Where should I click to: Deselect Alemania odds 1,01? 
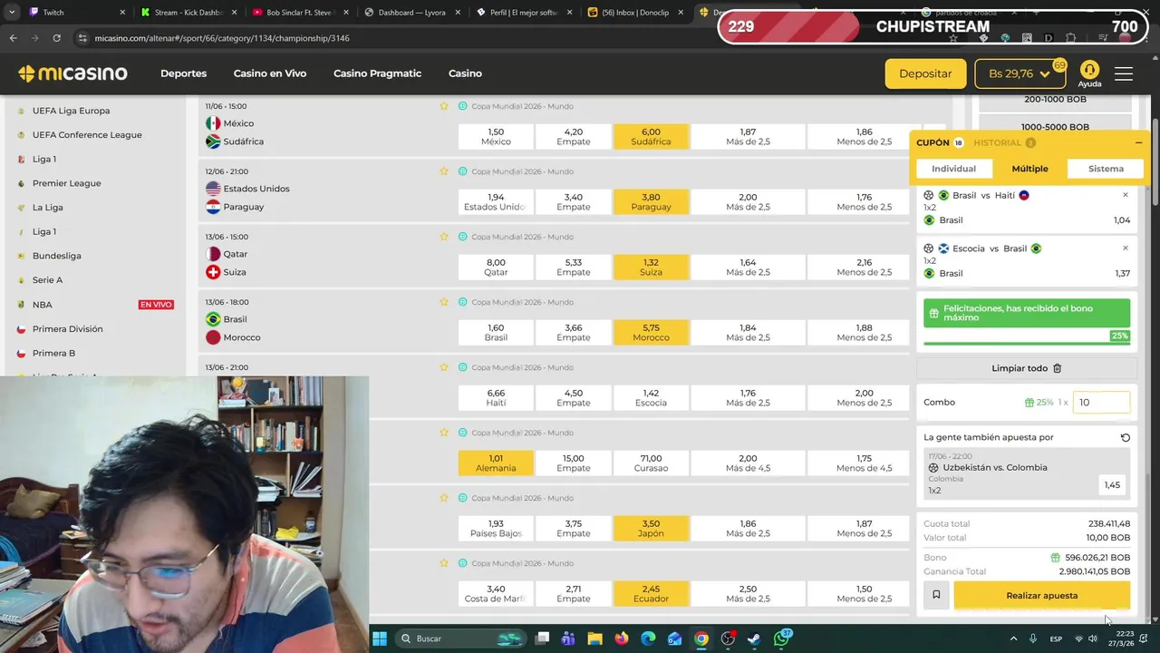pyautogui.click(x=496, y=463)
